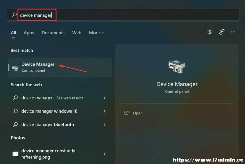Expand the More dropdown
This screenshot has width=245, height=164.
click(96, 33)
